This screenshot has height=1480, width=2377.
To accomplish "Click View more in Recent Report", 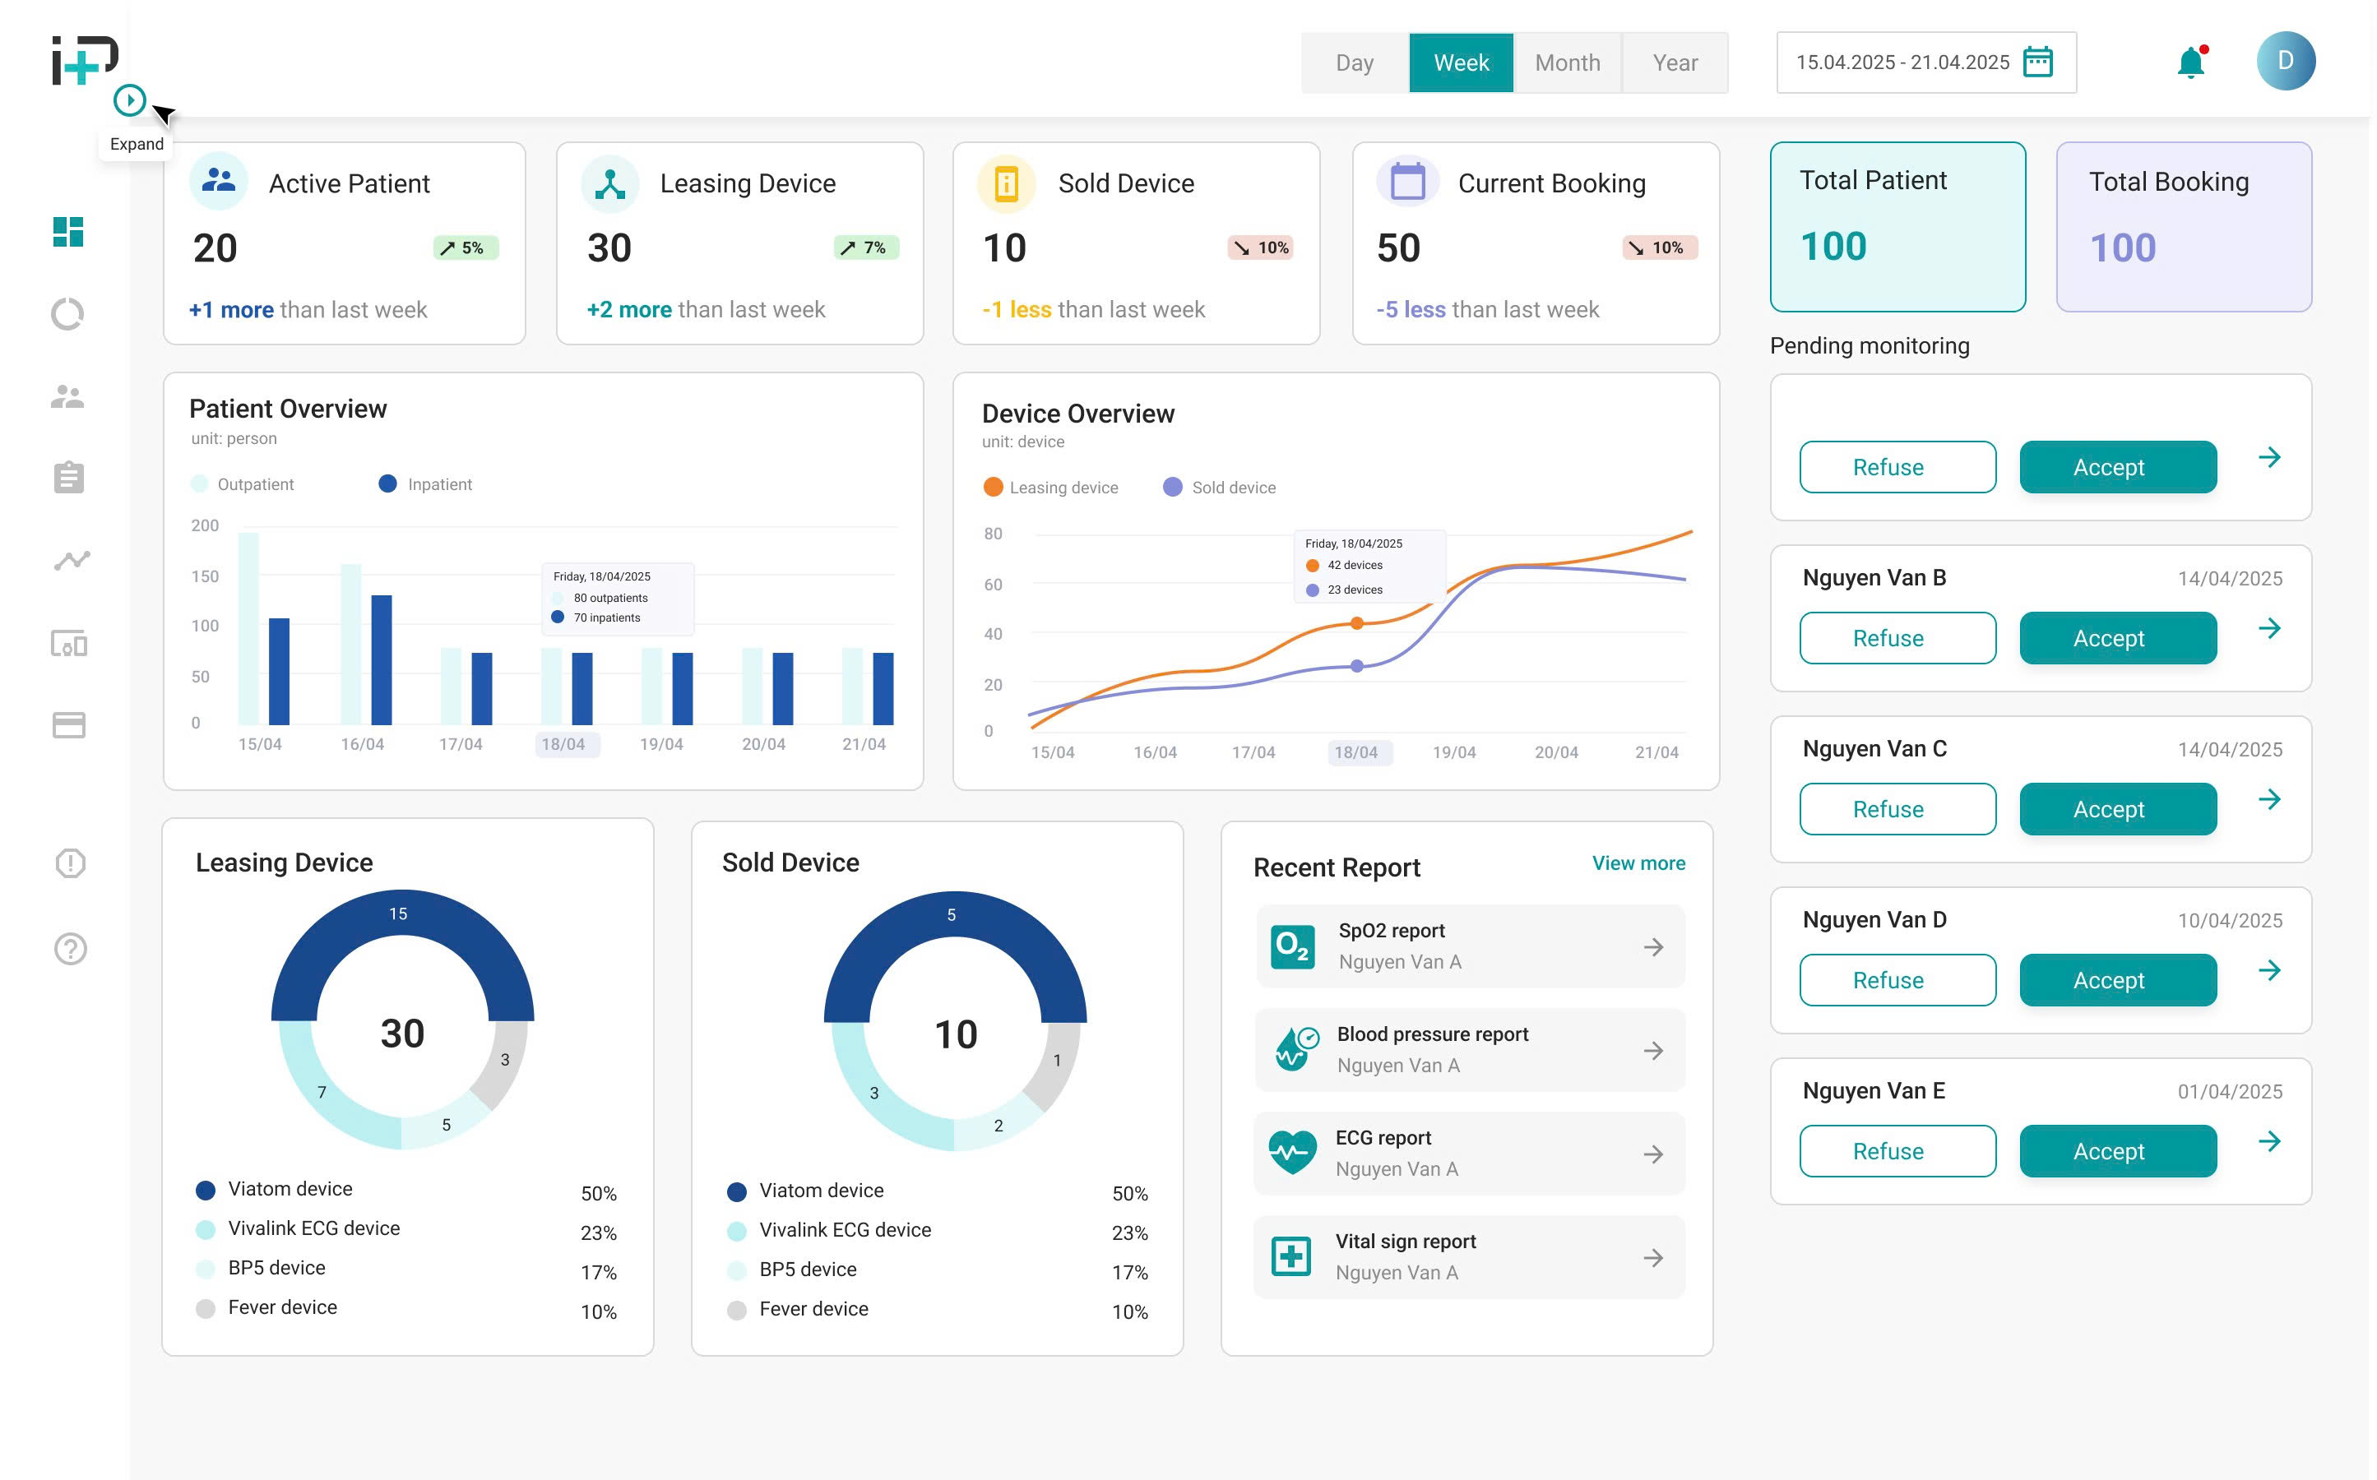I will pyautogui.click(x=1638, y=863).
